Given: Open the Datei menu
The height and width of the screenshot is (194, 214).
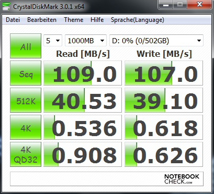Looking at the screenshot, I should (x=13, y=20).
